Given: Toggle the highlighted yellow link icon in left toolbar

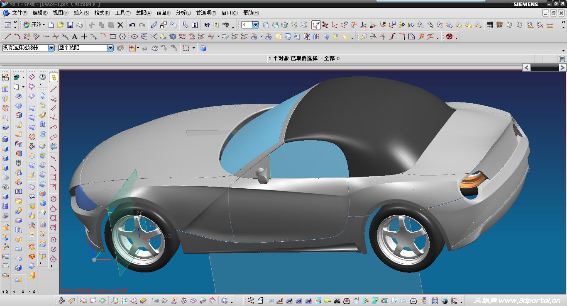Looking at the screenshot, I should (54, 77).
